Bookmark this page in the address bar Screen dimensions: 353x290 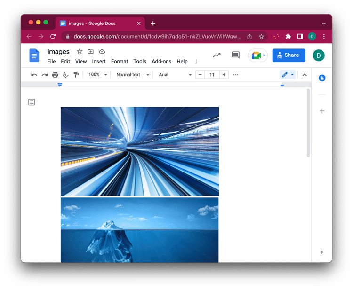click(261, 36)
